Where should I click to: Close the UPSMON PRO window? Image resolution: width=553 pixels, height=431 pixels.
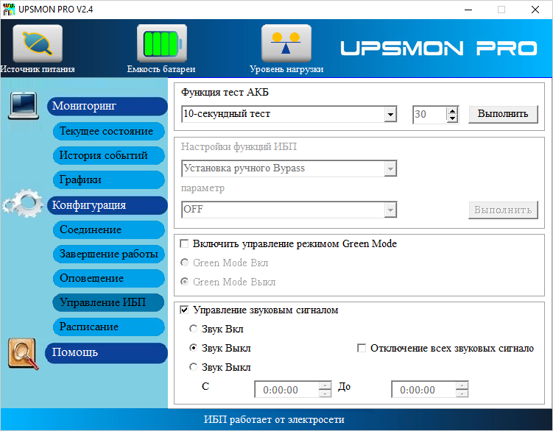click(535, 10)
